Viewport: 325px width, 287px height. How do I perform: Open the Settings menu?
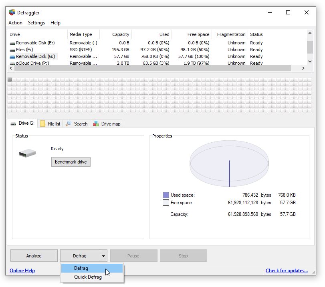coord(36,23)
